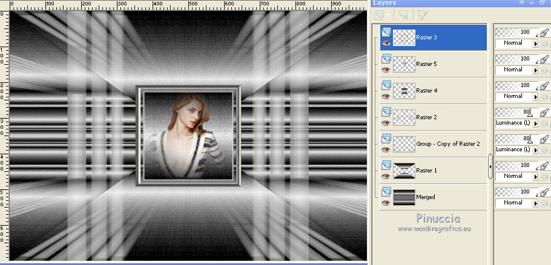This screenshot has width=551, height=265.
Task: Click the raster layer type icon of Raster 2
Action: (x=386, y=112)
